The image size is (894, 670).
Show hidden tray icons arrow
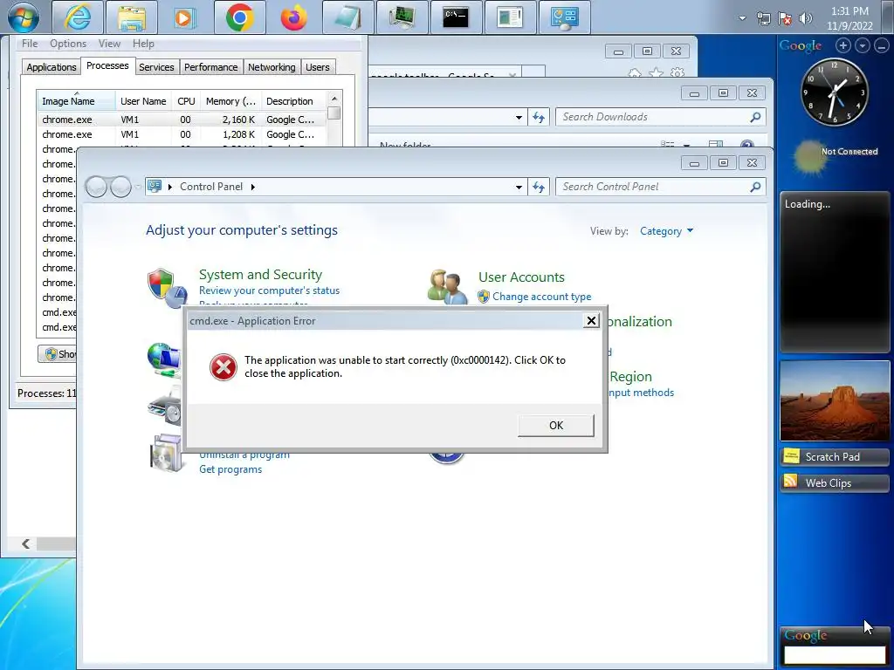pyautogui.click(x=742, y=18)
